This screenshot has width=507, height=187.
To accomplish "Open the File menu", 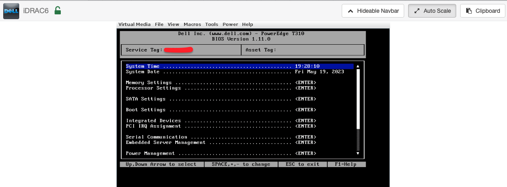I will coord(159,24).
